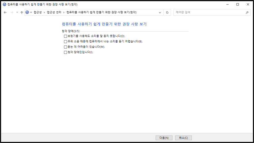
Task: Open the 접근성 breadcrumb
Action: (x=38, y=12)
